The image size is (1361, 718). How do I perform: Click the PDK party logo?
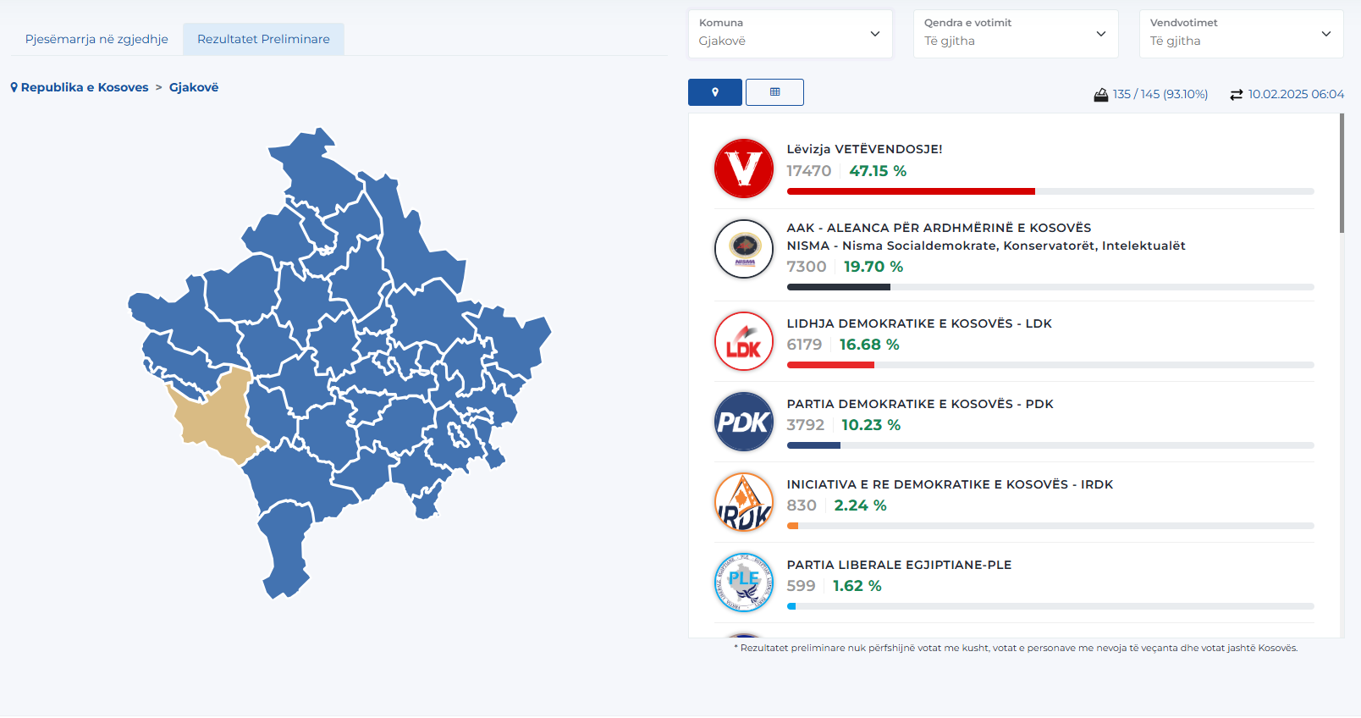743,422
